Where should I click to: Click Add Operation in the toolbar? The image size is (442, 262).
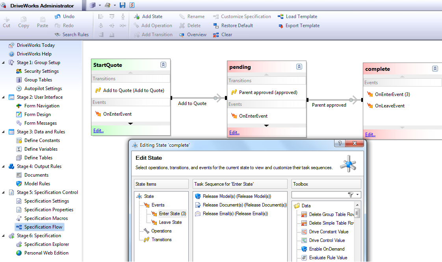[153, 26]
